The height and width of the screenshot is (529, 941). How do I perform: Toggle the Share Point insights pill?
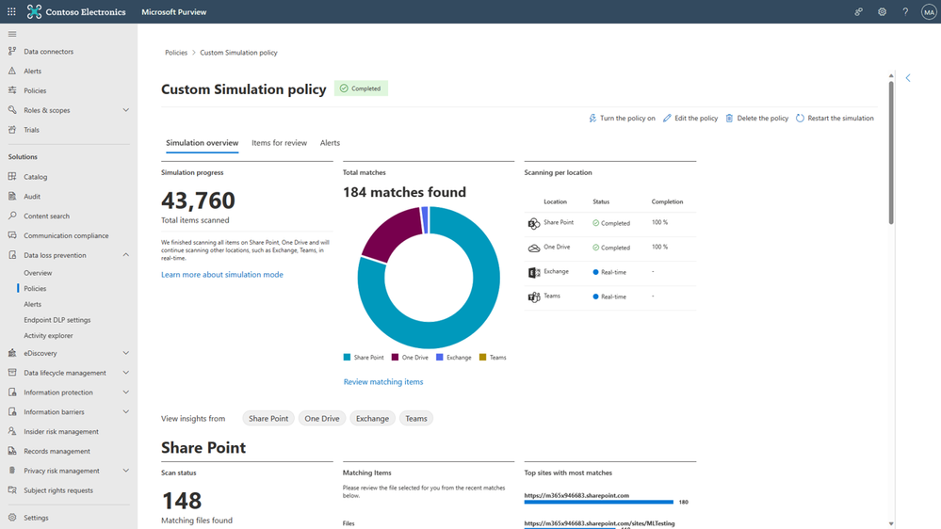pos(268,419)
